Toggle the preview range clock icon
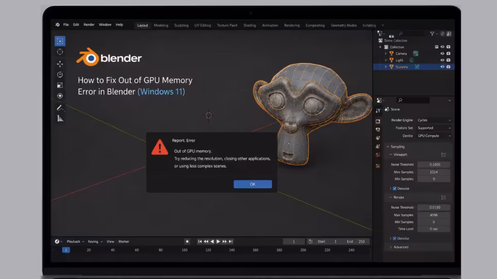The width and height of the screenshot is (497, 279). (x=310, y=241)
